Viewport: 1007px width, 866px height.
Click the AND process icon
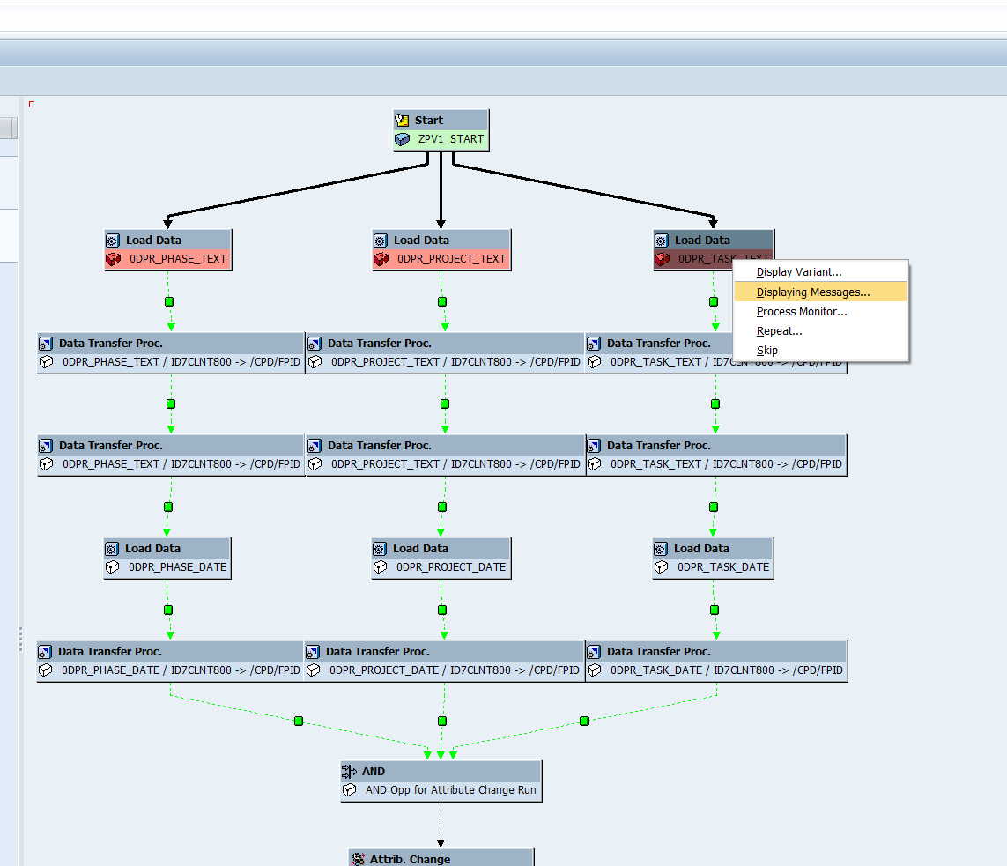(350, 771)
